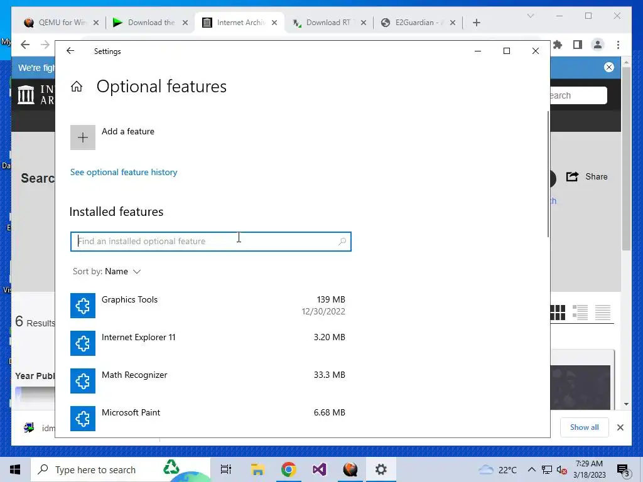643x482 pixels.
Task: Open Chrome three-dot menu
Action: 619,45
